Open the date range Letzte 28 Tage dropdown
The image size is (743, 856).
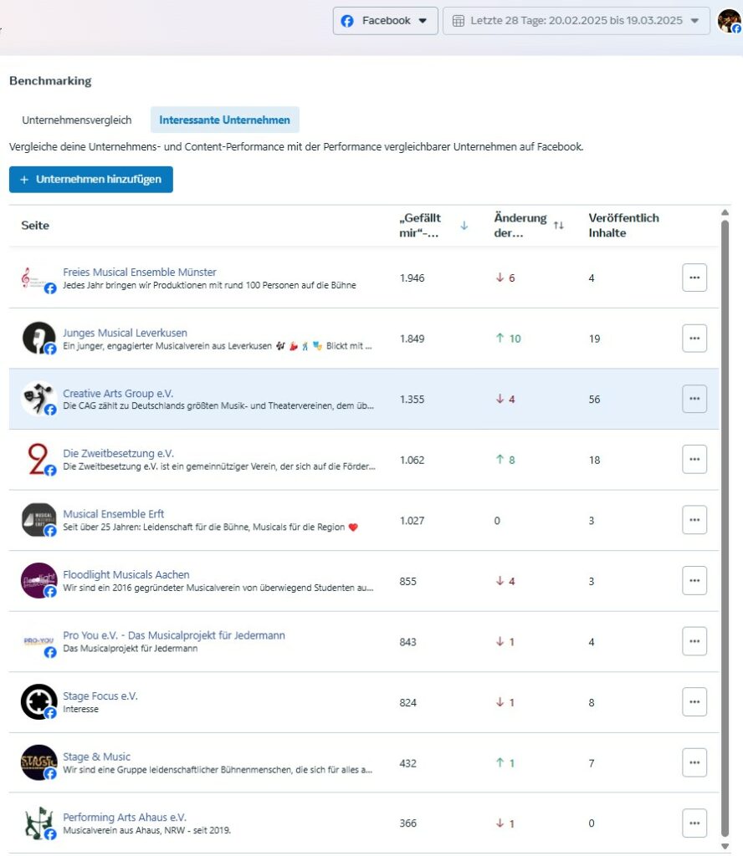click(x=576, y=21)
